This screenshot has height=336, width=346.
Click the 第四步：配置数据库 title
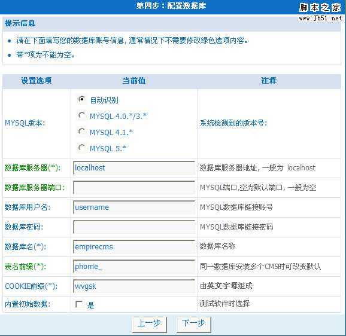(171, 6)
